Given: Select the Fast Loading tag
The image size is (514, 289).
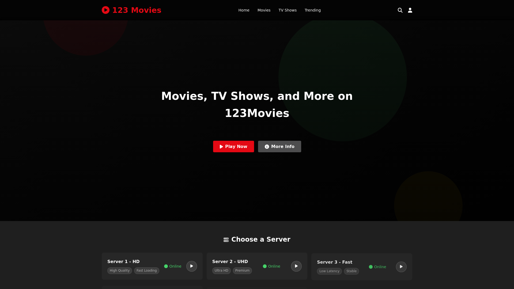Looking at the screenshot, I should 146,271.
